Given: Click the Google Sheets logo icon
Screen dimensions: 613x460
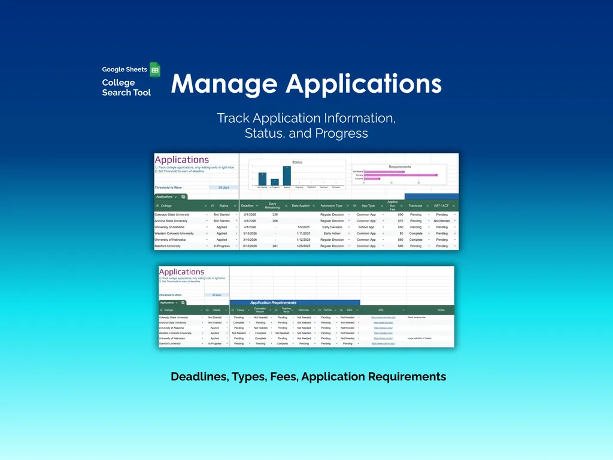Looking at the screenshot, I should pyautogui.click(x=154, y=70).
